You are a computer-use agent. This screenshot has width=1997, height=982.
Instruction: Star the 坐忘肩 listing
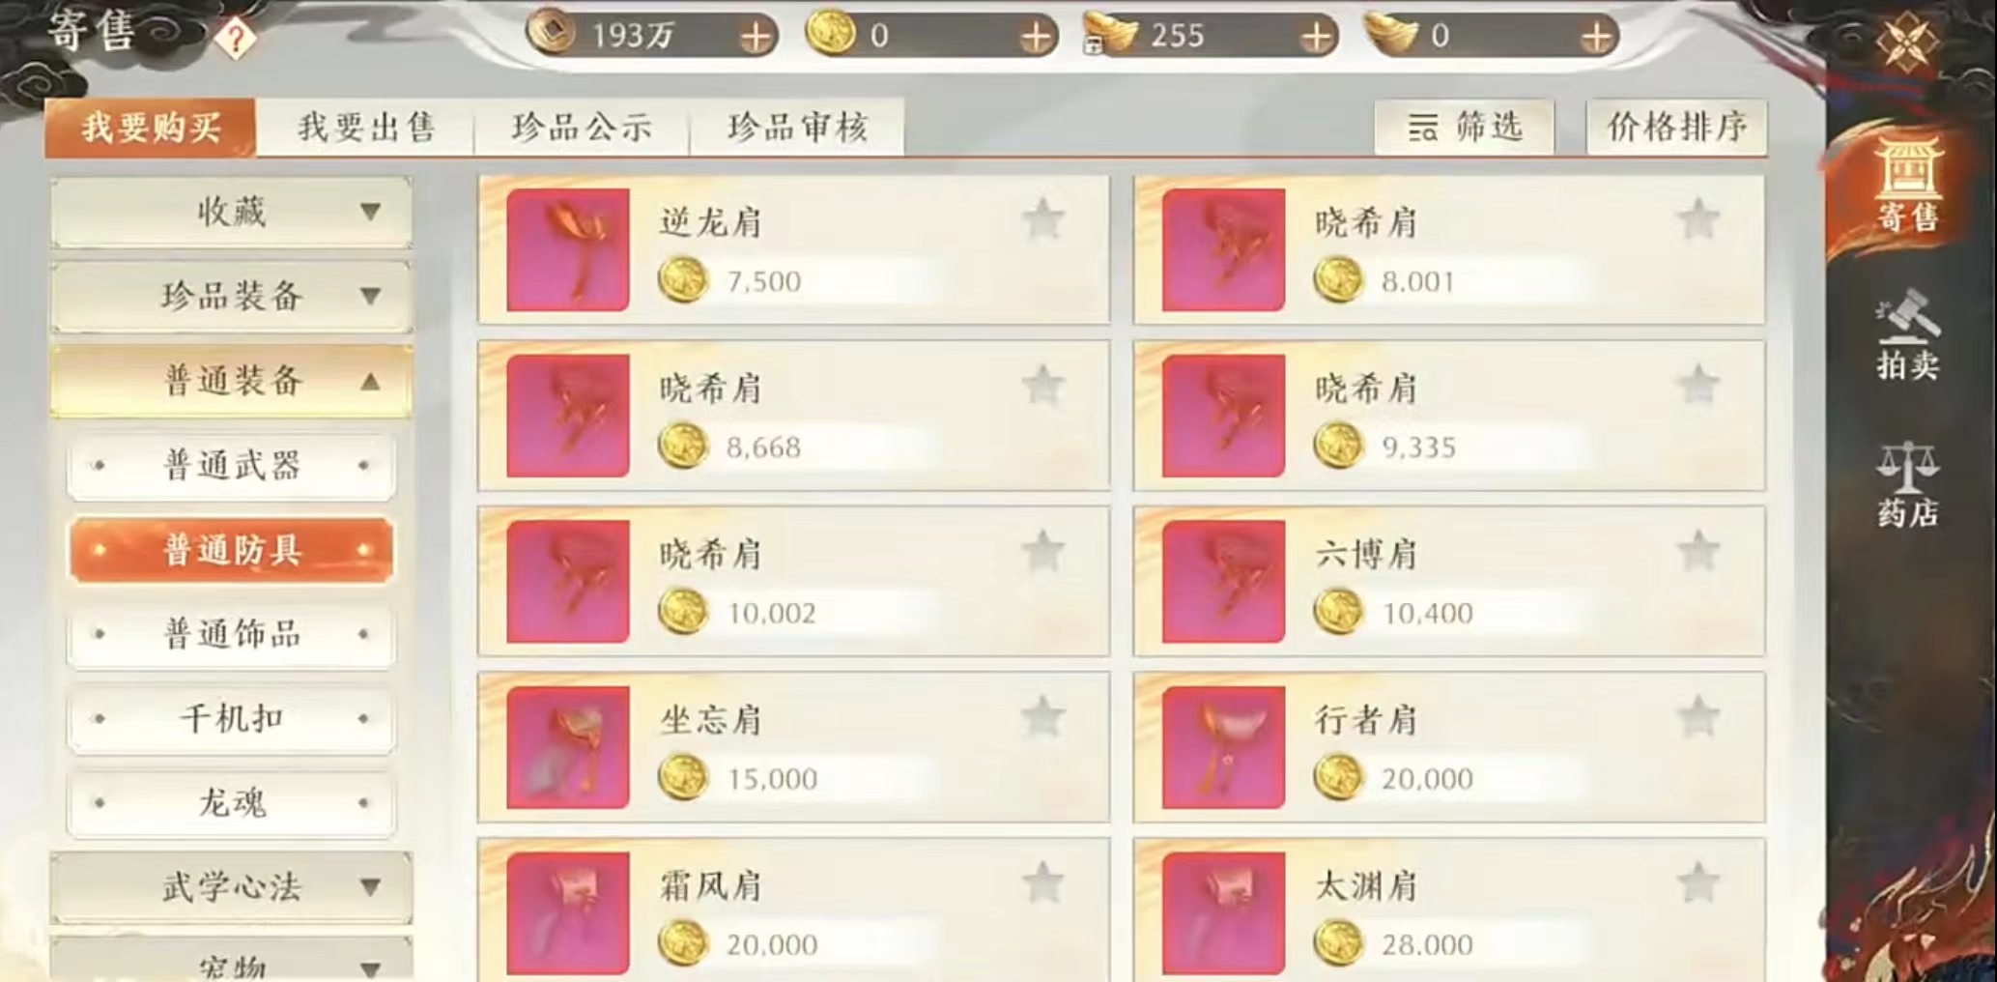click(1043, 718)
